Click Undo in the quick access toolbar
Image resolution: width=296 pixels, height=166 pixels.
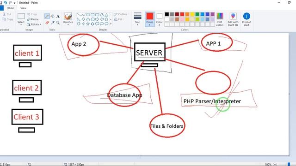pos(5,3)
